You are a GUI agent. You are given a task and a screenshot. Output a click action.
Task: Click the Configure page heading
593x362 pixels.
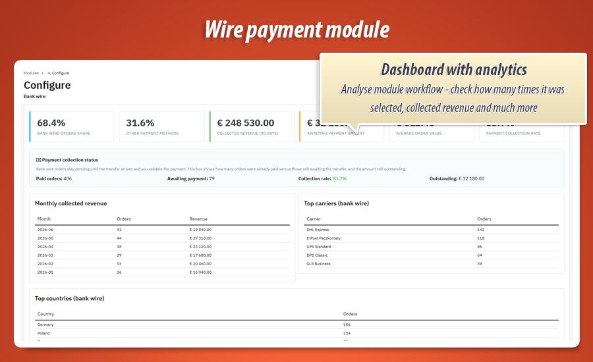coord(47,85)
